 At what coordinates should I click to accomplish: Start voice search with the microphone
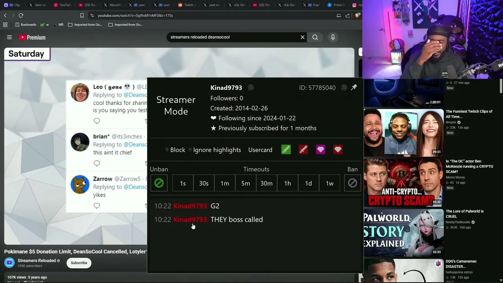pos(333,37)
